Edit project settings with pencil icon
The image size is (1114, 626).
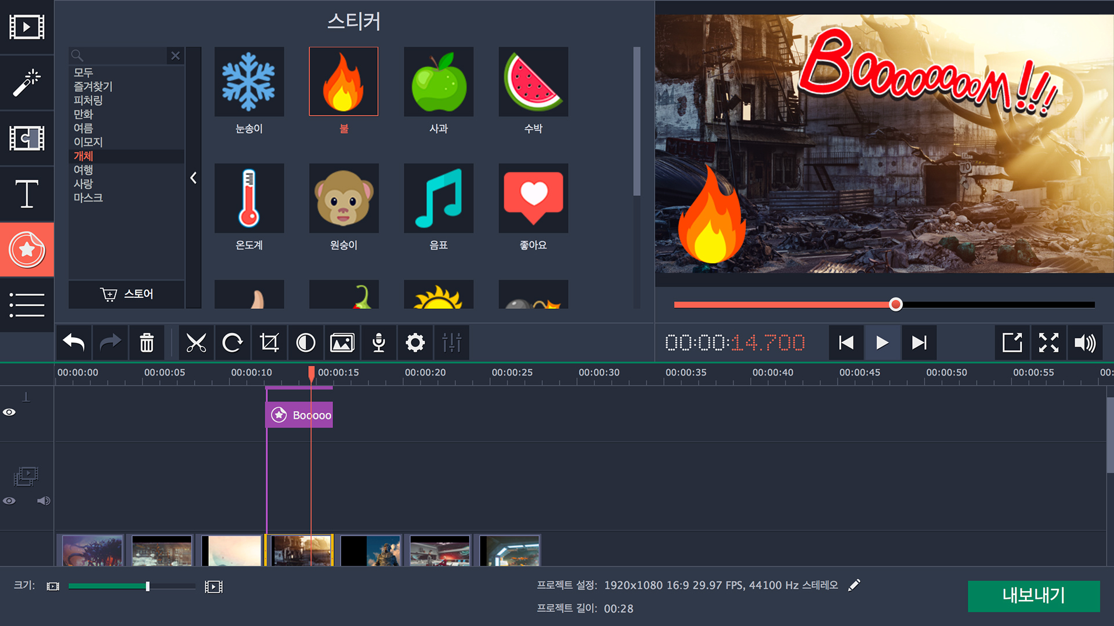point(854,585)
